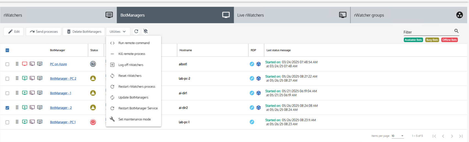Select Restart BotManager Service menu item
This screenshot has width=469, height=142.
pos(138,108)
